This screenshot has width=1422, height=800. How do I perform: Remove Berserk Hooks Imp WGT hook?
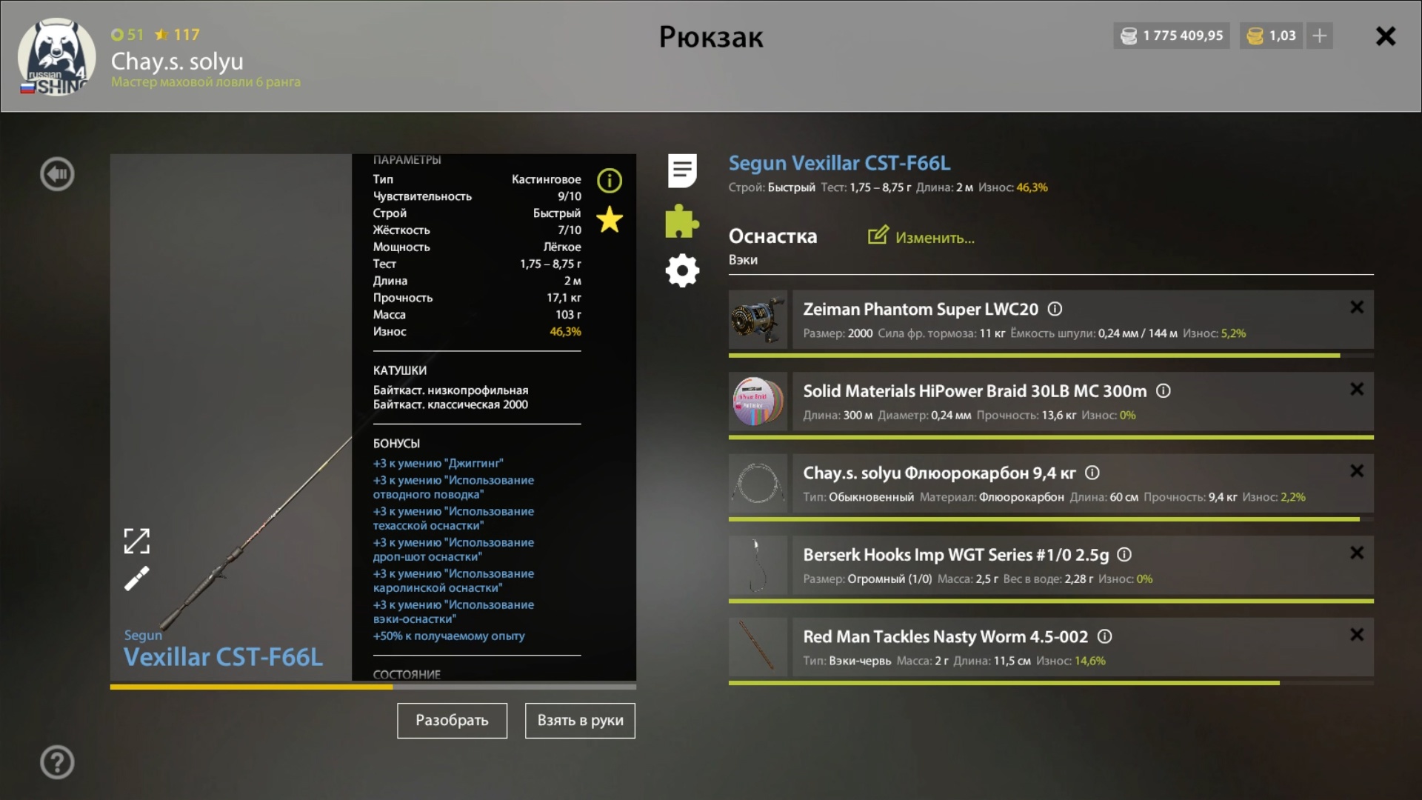[x=1357, y=553]
